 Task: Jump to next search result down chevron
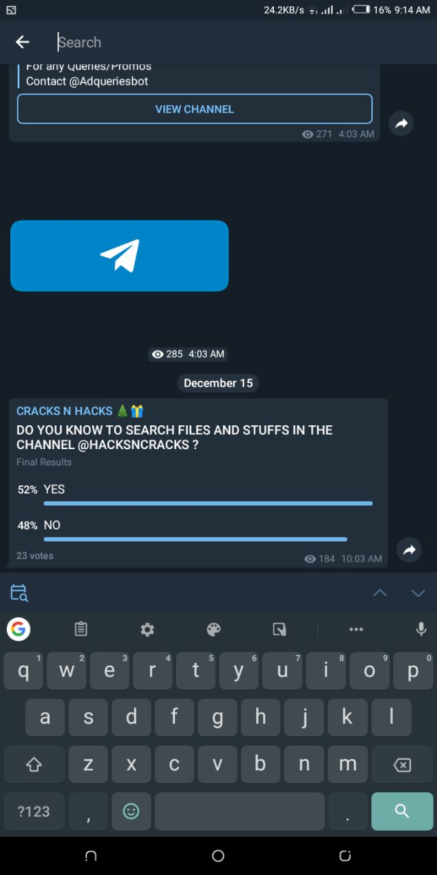pos(418,593)
